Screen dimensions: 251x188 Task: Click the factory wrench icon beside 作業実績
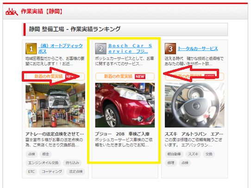12,12
